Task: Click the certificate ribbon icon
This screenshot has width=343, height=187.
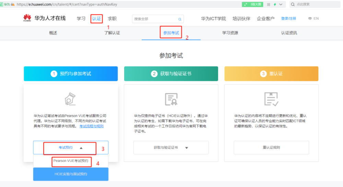Action: [x=171, y=99]
